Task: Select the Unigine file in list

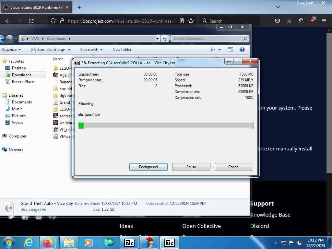Action: (x=63, y=123)
